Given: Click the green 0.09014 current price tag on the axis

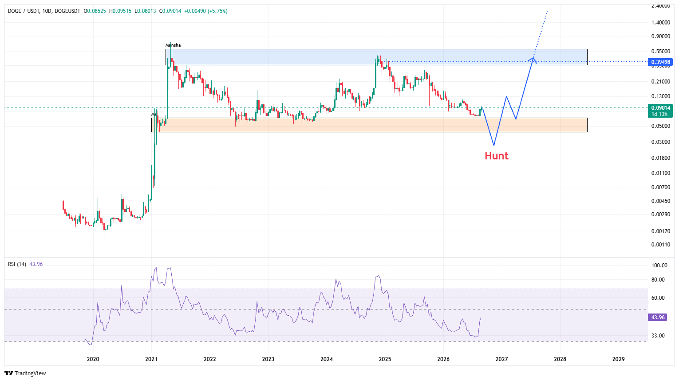Looking at the screenshot, I should [x=661, y=108].
